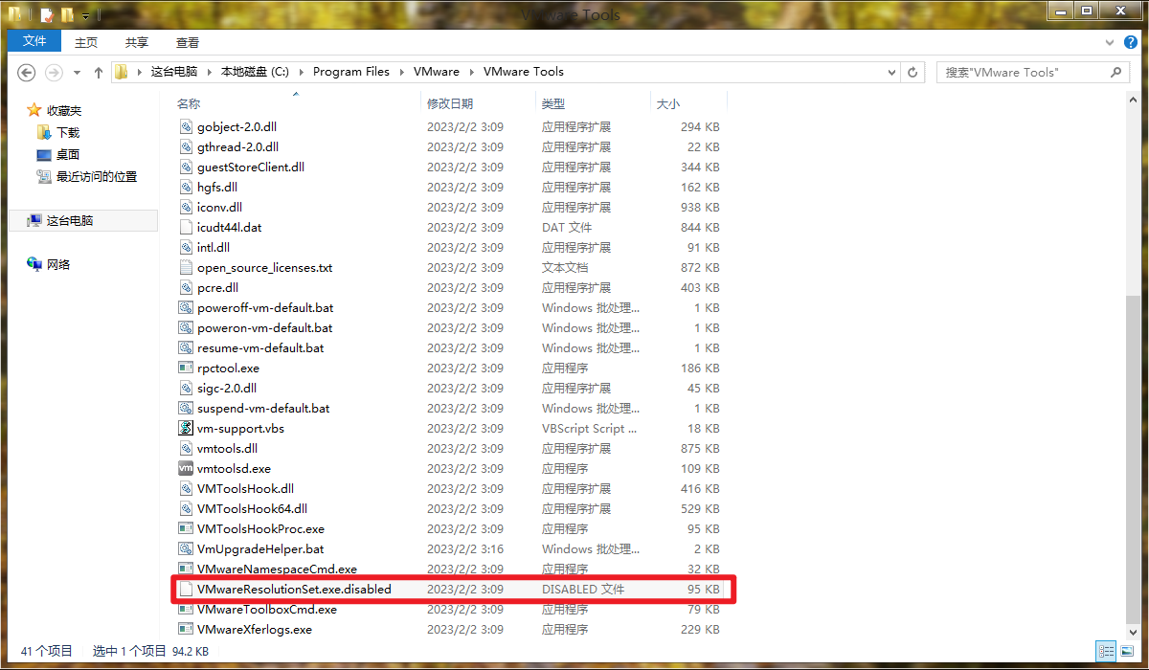Image resolution: width=1149 pixels, height=670 pixels.
Task: Navigate to Program Files in breadcrumb
Action: [350, 72]
